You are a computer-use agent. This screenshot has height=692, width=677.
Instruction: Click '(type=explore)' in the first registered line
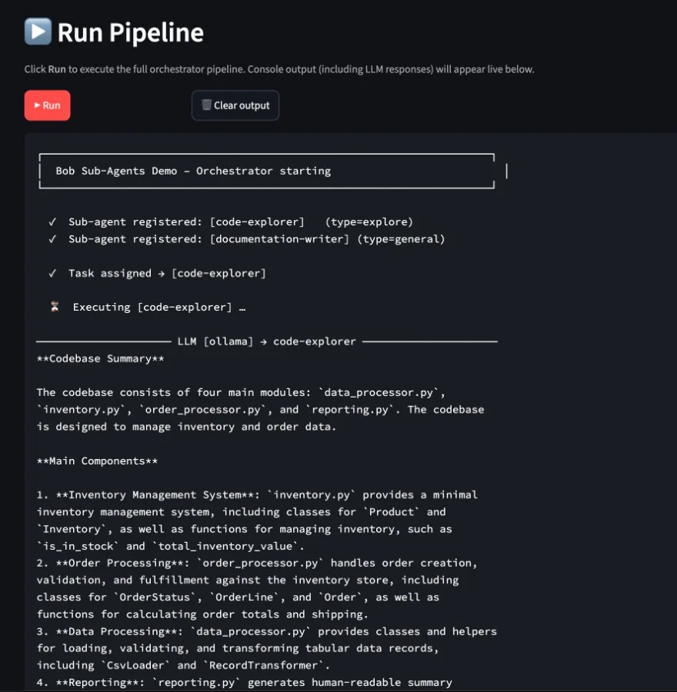tap(369, 222)
